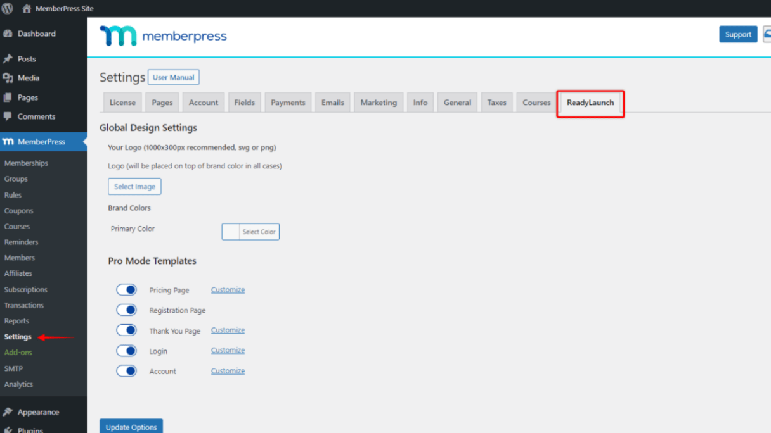Open the Reports submenu item

[x=16, y=321]
